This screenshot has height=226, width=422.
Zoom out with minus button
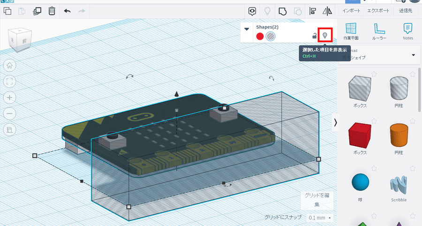[10, 113]
